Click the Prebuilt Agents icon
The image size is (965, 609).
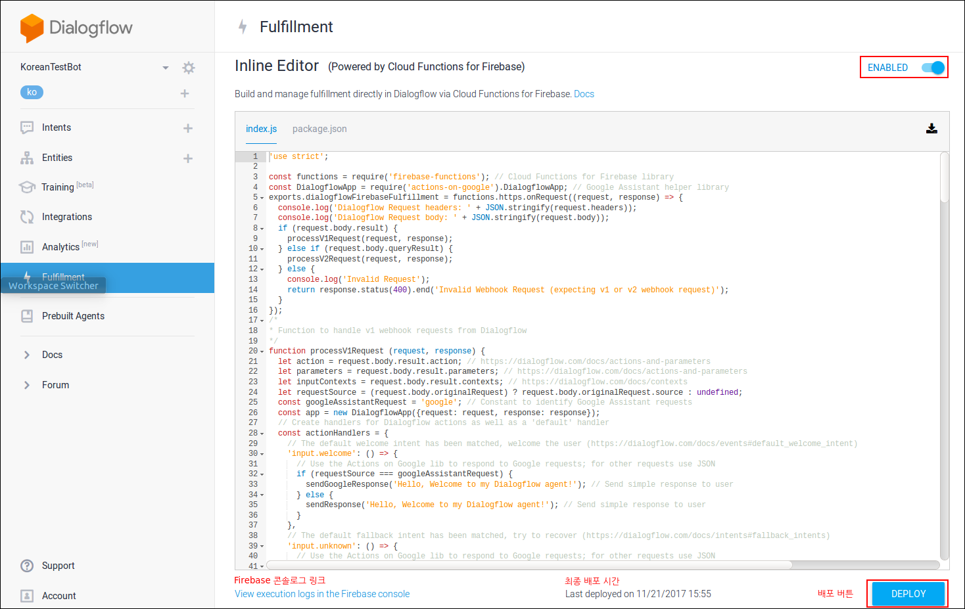(x=27, y=316)
